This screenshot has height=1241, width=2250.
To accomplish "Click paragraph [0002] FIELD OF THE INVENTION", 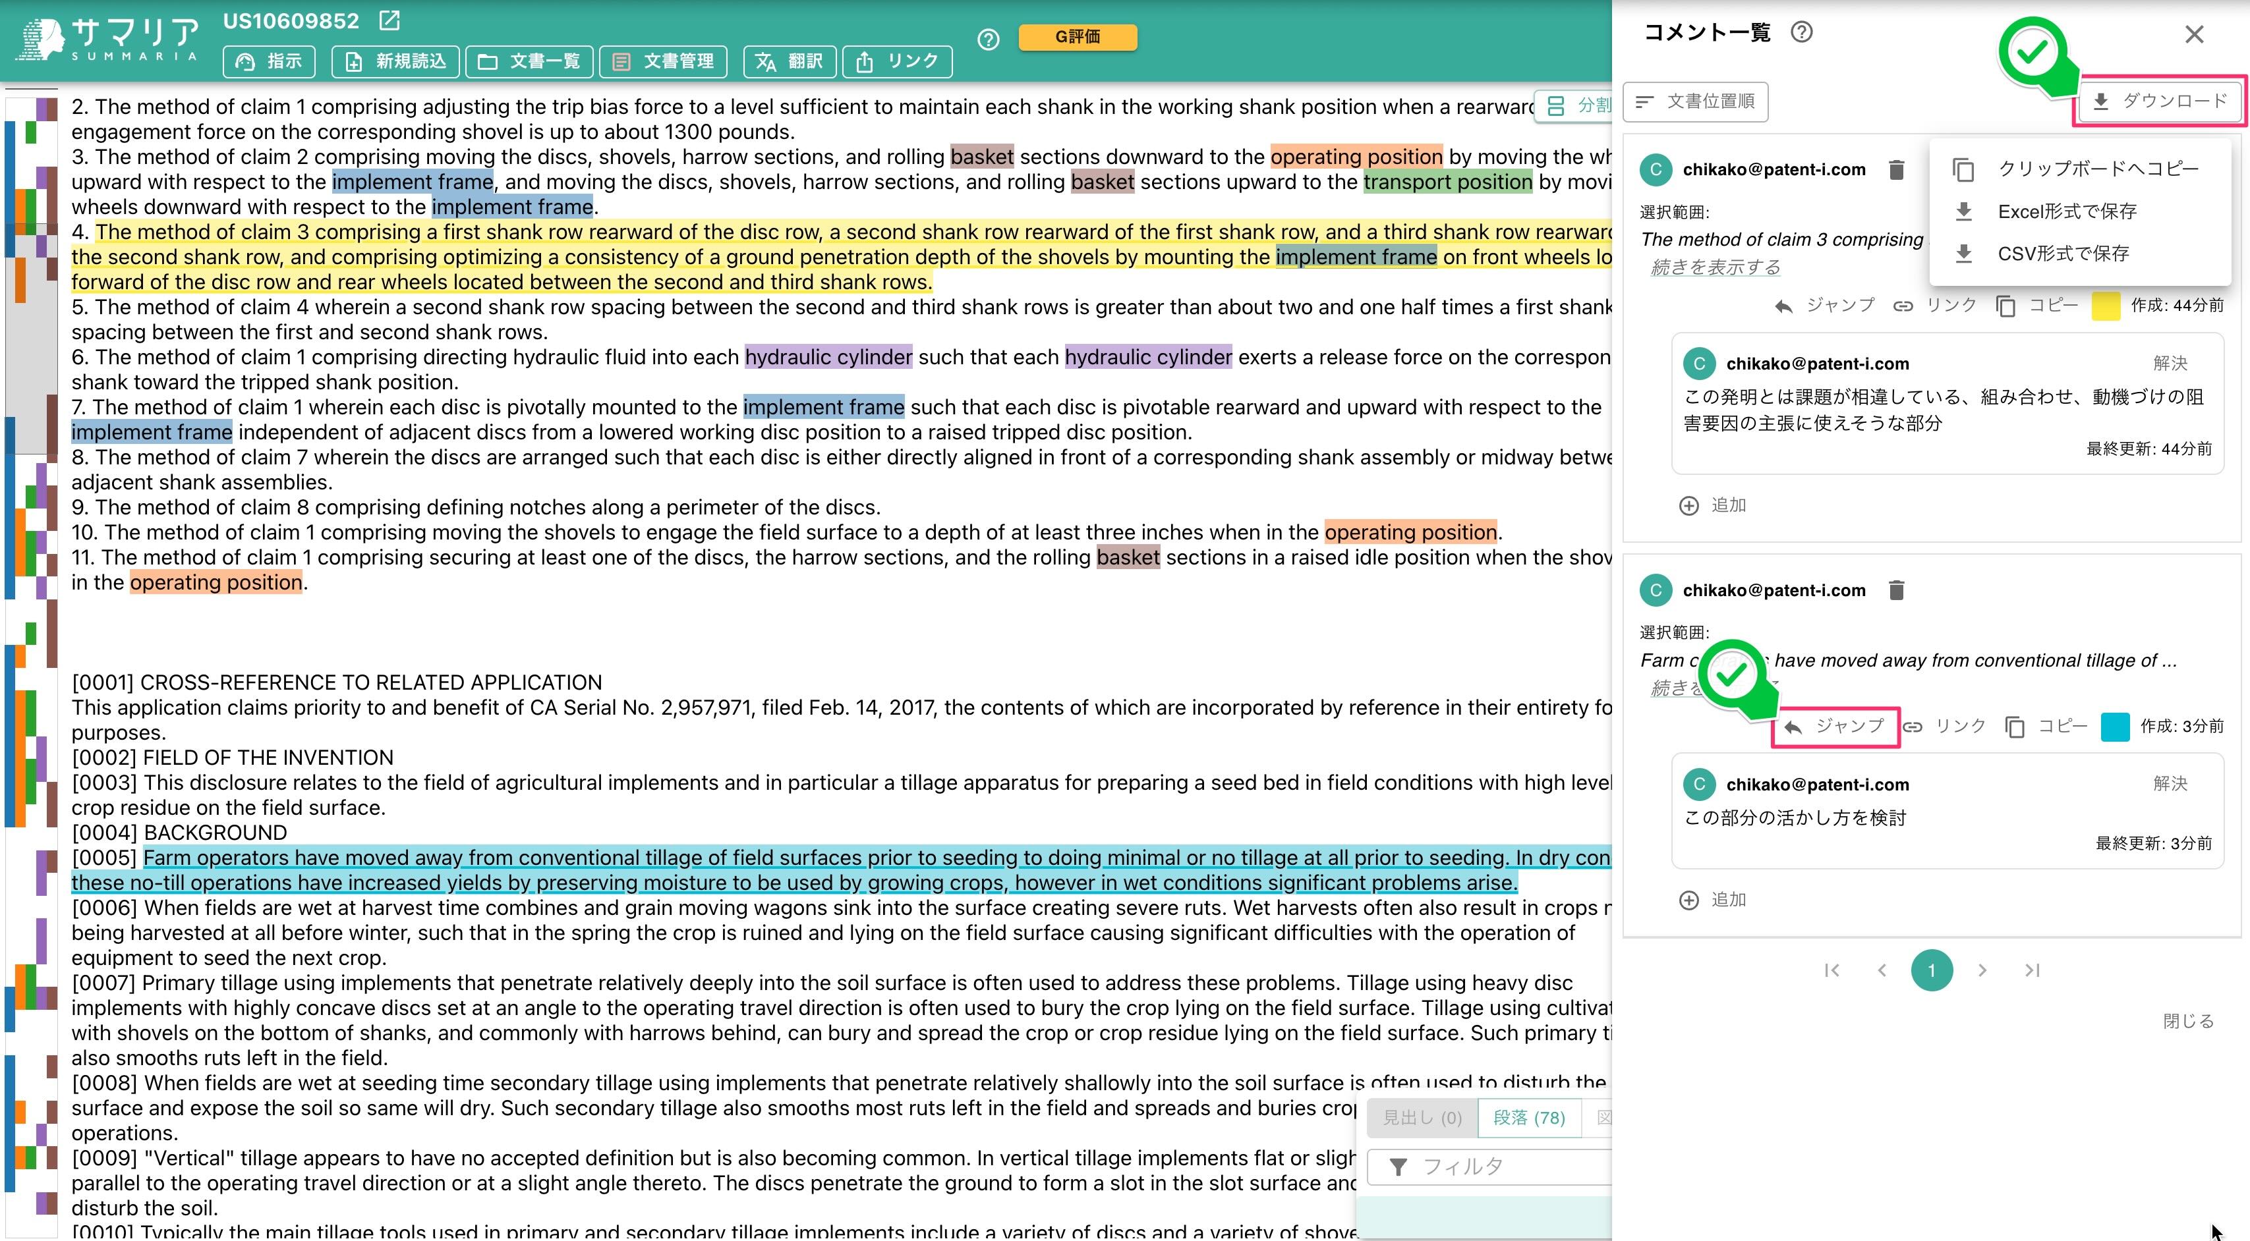I will [x=233, y=758].
